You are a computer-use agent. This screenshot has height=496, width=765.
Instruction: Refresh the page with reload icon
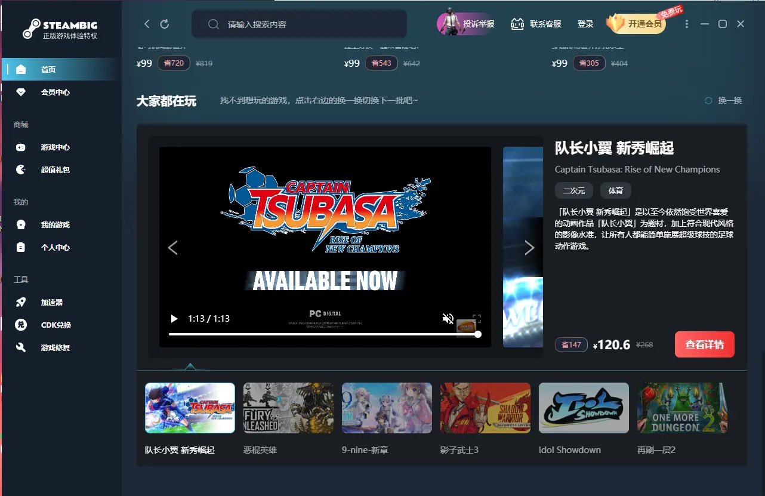click(x=165, y=24)
